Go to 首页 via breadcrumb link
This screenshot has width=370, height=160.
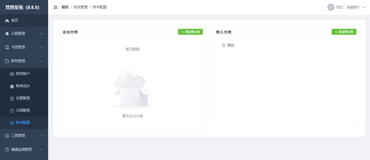(x=65, y=7)
